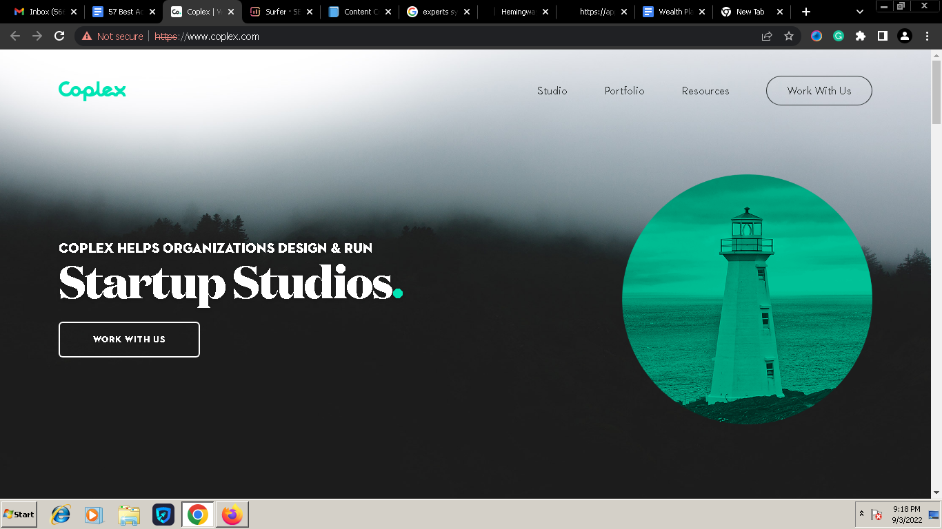Viewport: 942px width, 529px height.
Task: Close the Coplex tab
Action: click(x=231, y=12)
